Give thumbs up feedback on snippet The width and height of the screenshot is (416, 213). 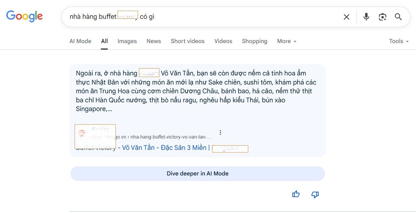pyautogui.click(x=296, y=194)
